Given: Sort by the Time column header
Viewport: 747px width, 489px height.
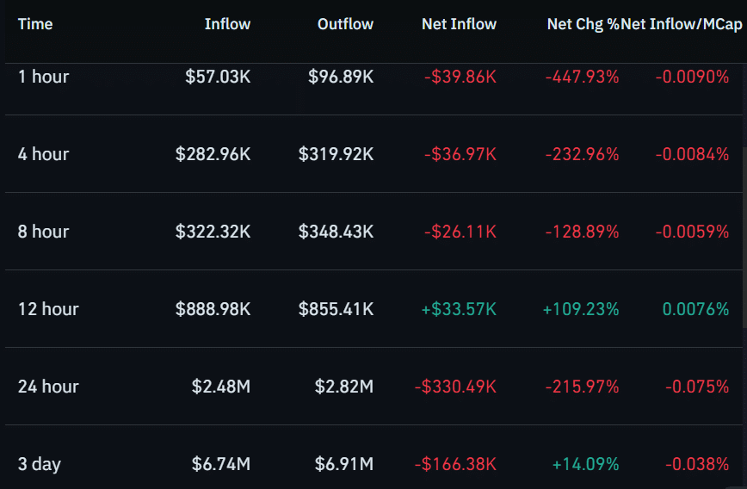Looking at the screenshot, I should [35, 24].
